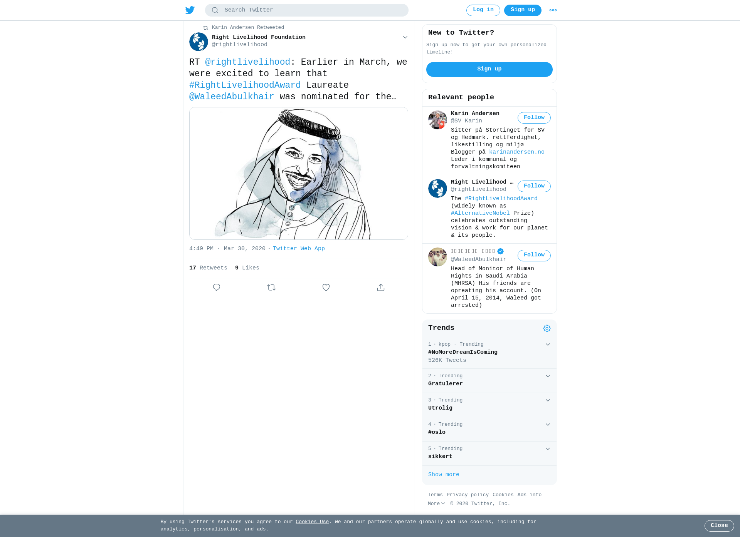Open the karinandersen.no link
Screen dimensions: 740x537
tap(517, 152)
